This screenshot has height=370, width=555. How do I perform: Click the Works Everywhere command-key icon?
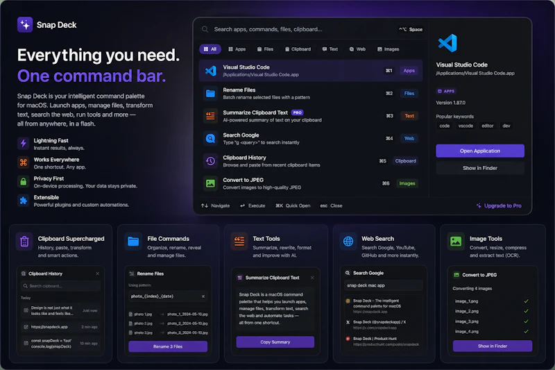pyautogui.click(x=24, y=162)
